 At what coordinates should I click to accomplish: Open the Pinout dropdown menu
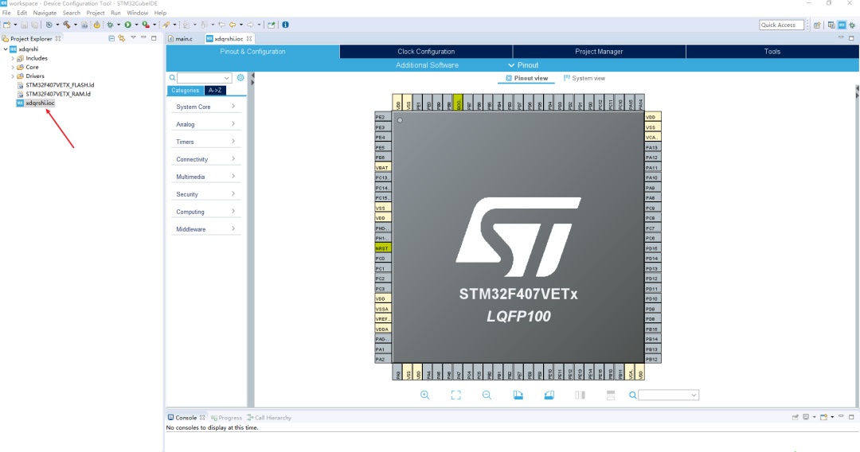tap(523, 65)
